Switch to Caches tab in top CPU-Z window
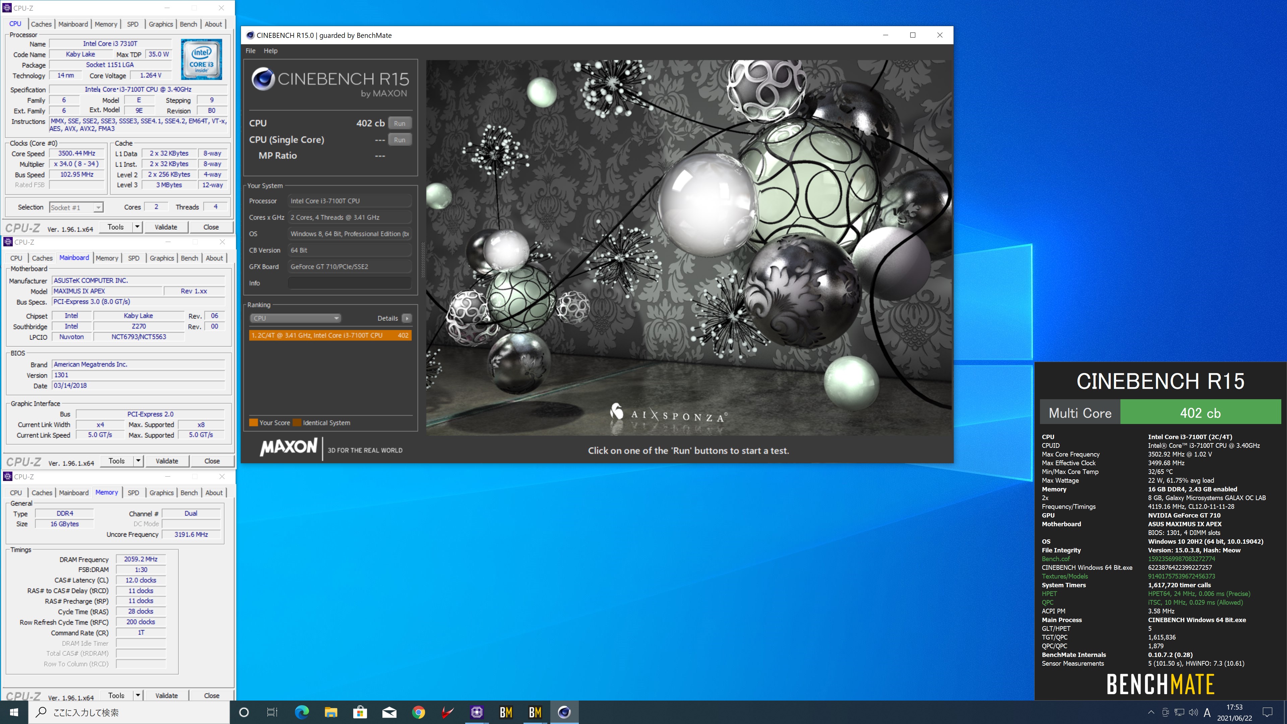This screenshot has height=724, width=1287. click(41, 24)
